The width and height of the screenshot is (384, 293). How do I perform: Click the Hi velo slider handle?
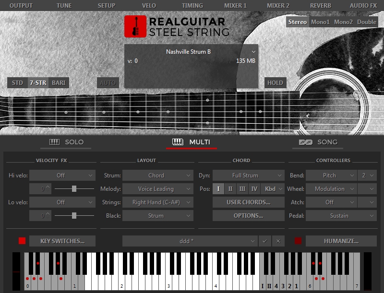coord(74,189)
